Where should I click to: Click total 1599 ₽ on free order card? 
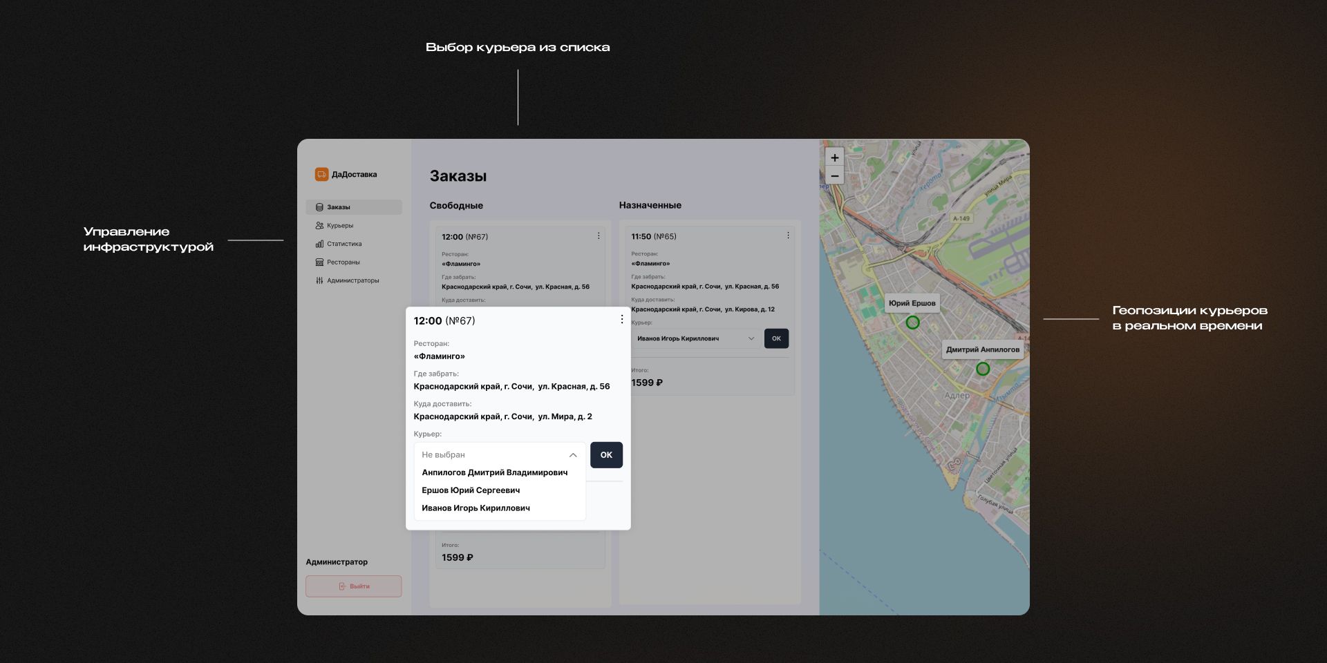click(458, 557)
